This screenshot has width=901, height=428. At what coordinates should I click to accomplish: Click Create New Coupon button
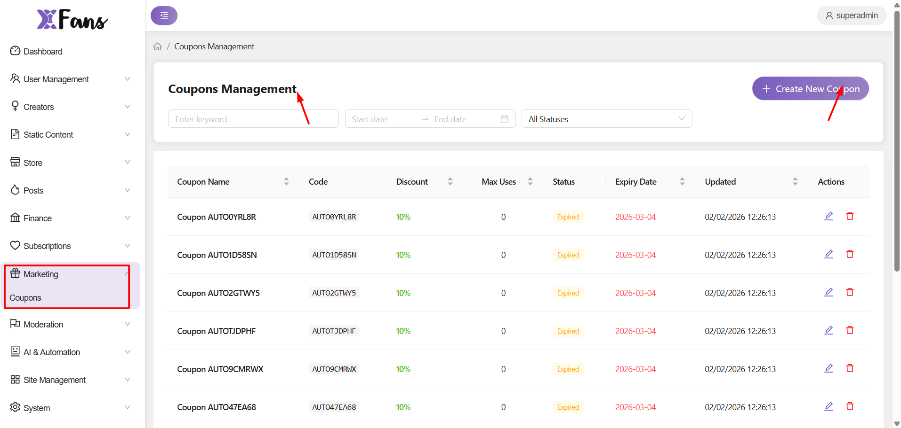[x=810, y=89]
